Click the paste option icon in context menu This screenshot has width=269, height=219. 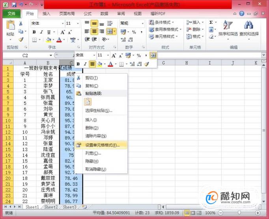pyautogui.click(x=88, y=102)
